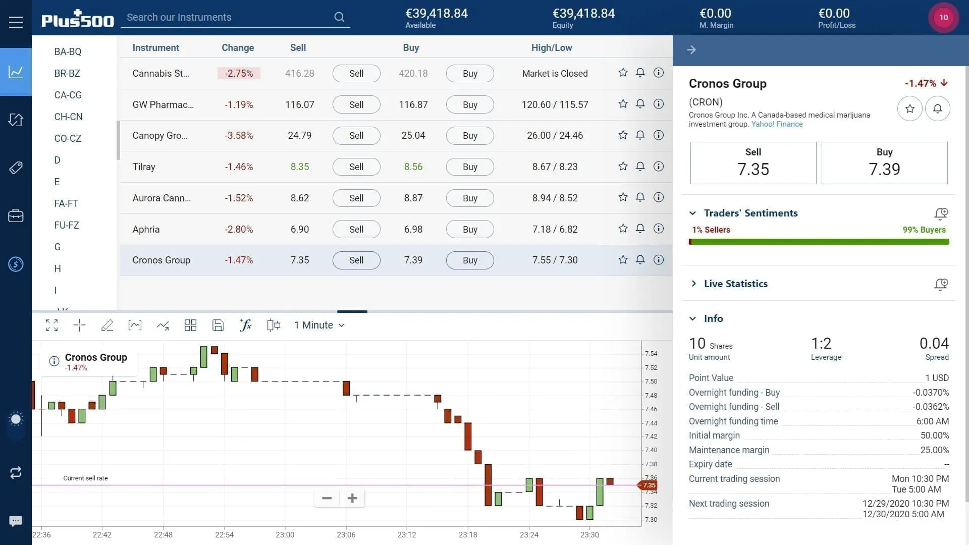Favorite GW Pharmac... with its star

click(x=623, y=104)
